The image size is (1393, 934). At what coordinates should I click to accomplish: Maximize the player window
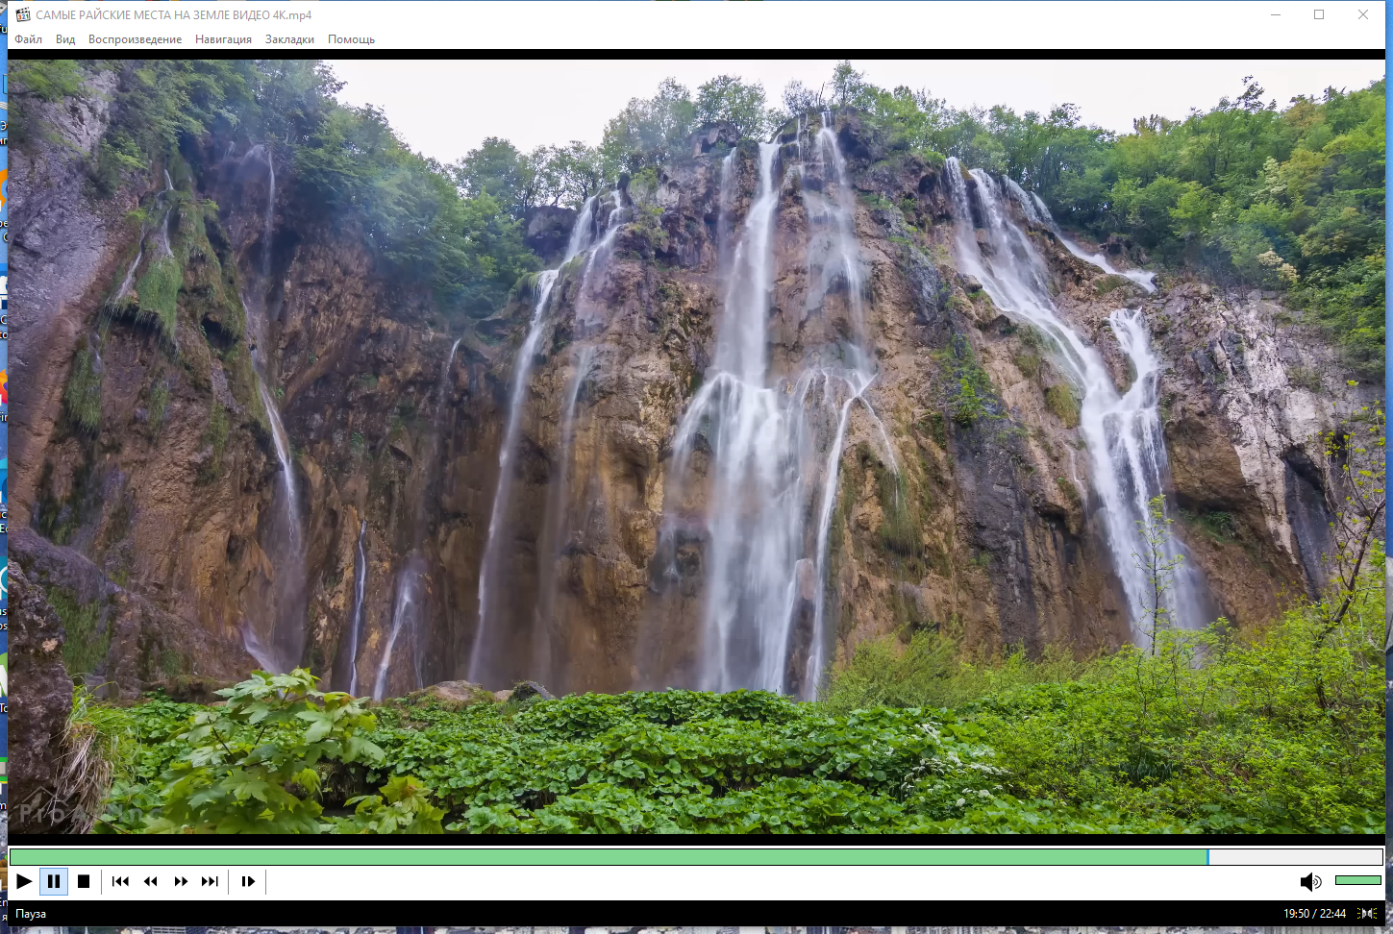click(x=1319, y=14)
